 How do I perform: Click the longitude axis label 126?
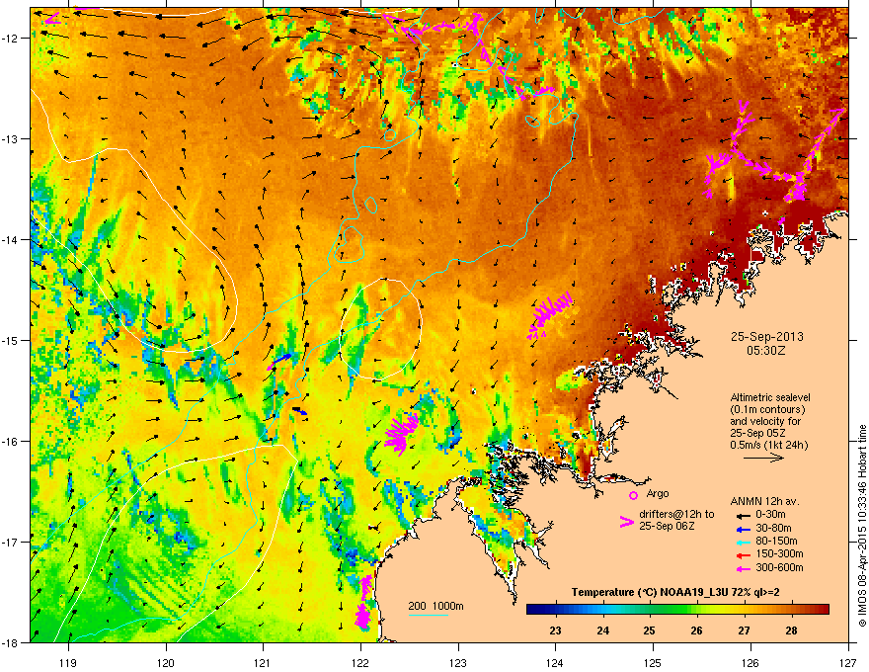click(x=750, y=662)
